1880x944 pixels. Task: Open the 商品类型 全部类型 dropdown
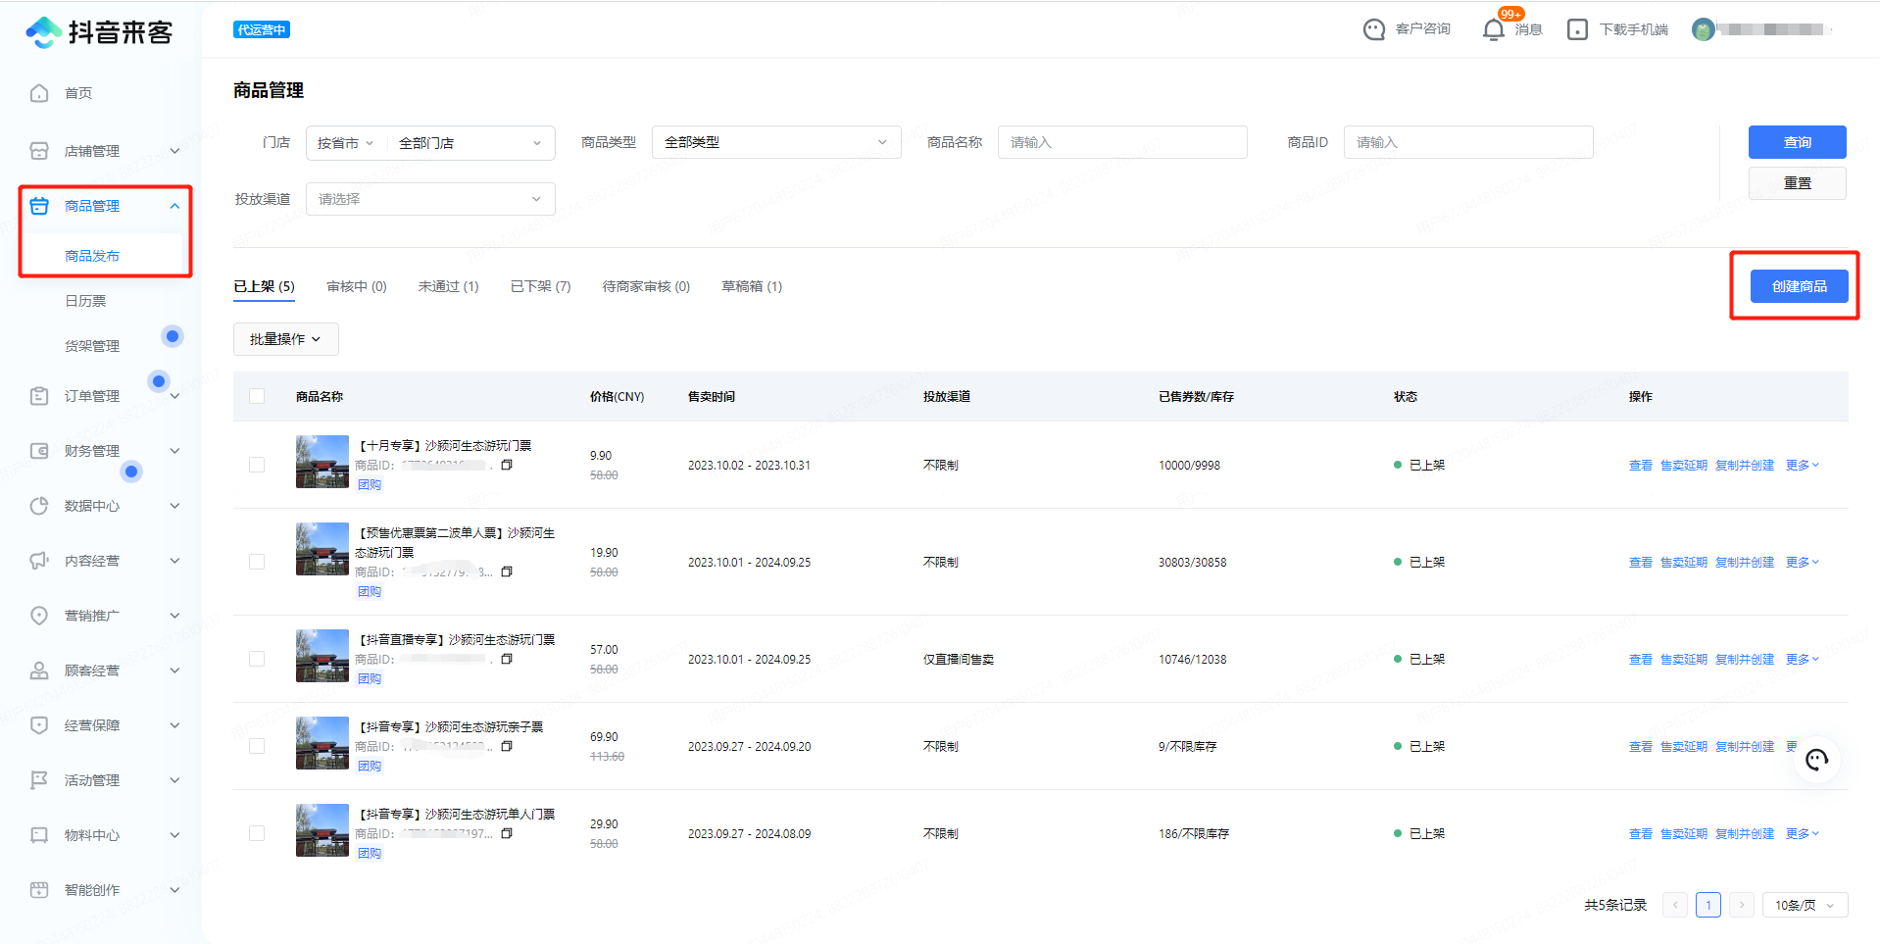pos(775,142)
